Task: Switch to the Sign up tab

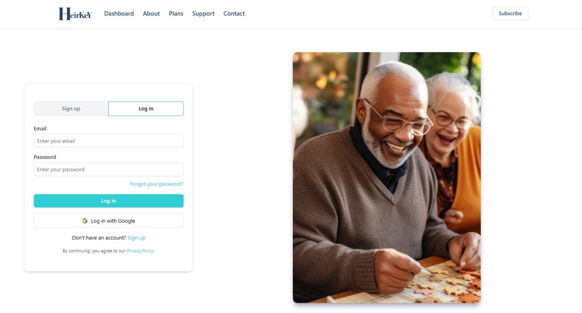Action: [x=71, y=109]
